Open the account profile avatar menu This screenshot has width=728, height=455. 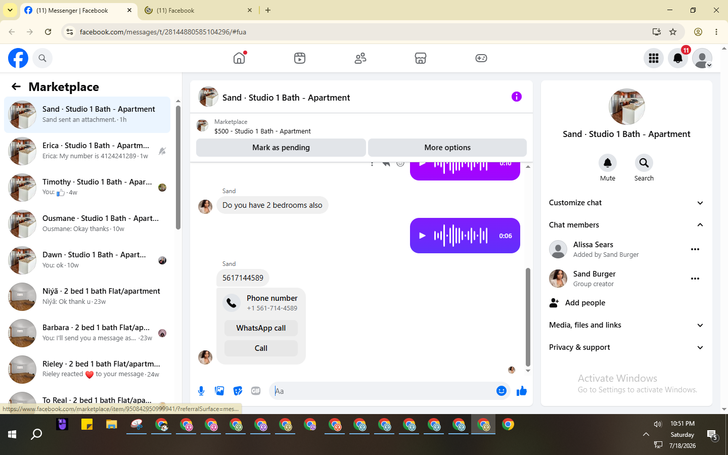click(702, 58)
